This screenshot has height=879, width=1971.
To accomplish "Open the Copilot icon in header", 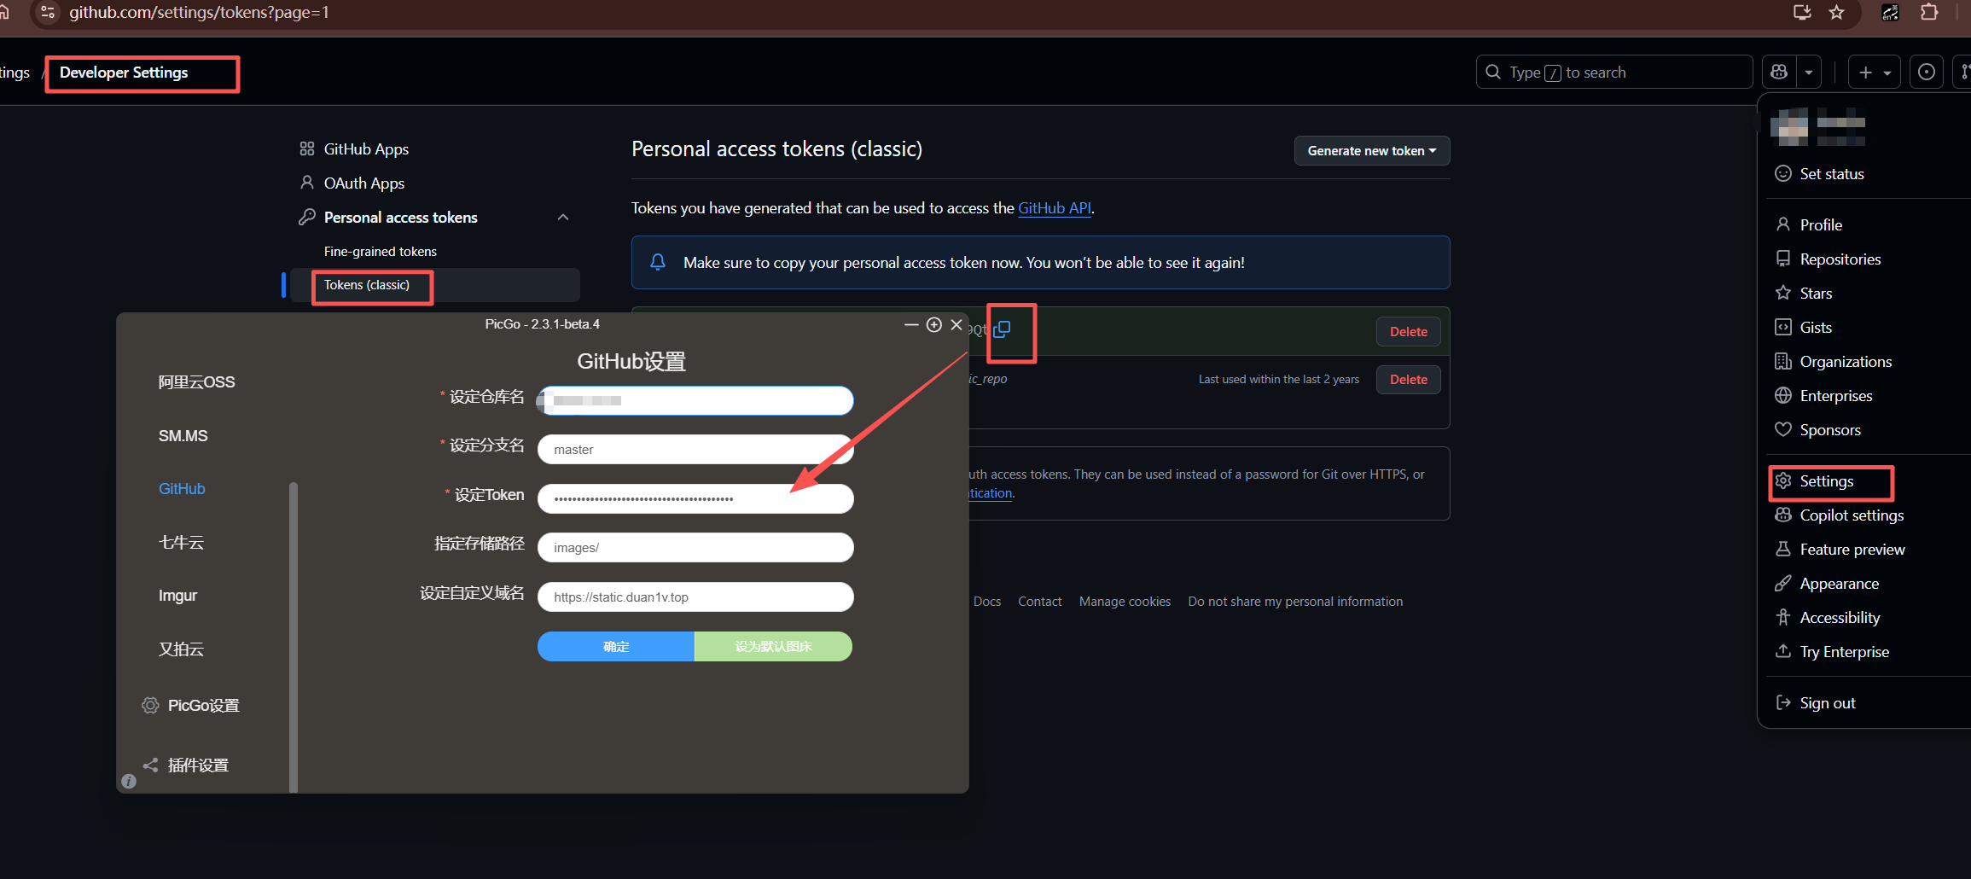I will click(1779, 73).
